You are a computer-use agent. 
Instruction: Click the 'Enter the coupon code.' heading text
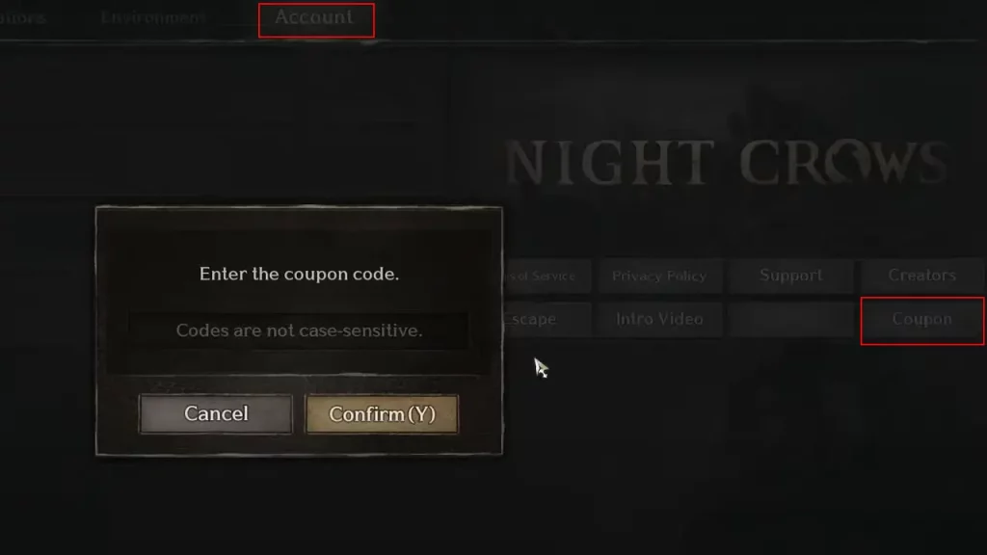(299, 274)
